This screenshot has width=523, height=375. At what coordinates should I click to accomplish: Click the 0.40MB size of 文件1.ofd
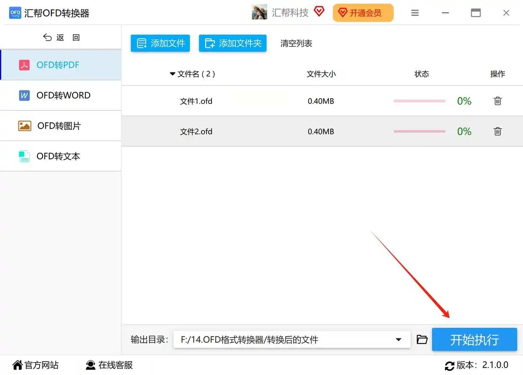coord(321,101)
